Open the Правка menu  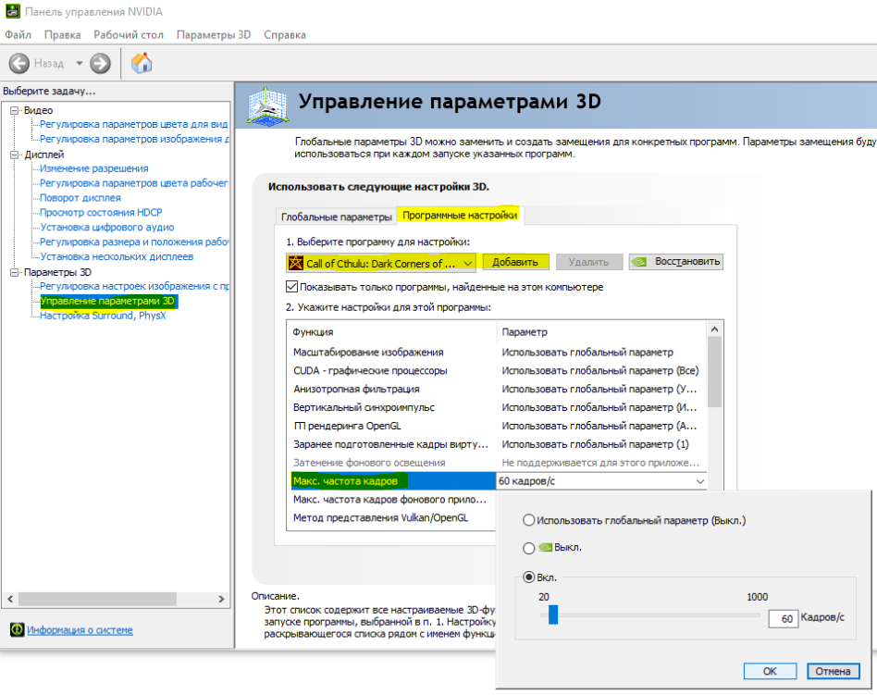[62, 34]
